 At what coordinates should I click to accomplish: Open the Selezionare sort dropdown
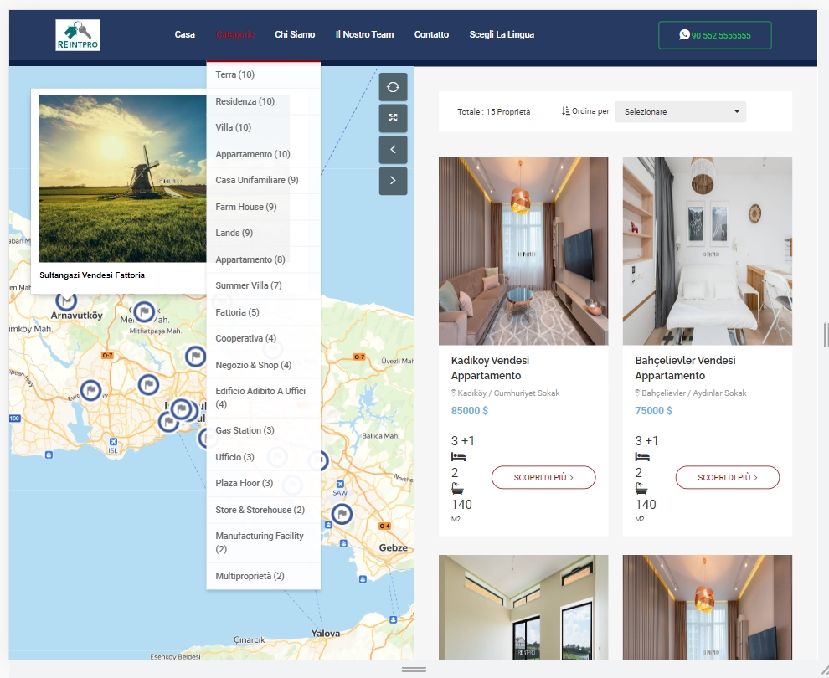[x=680, y=111]
